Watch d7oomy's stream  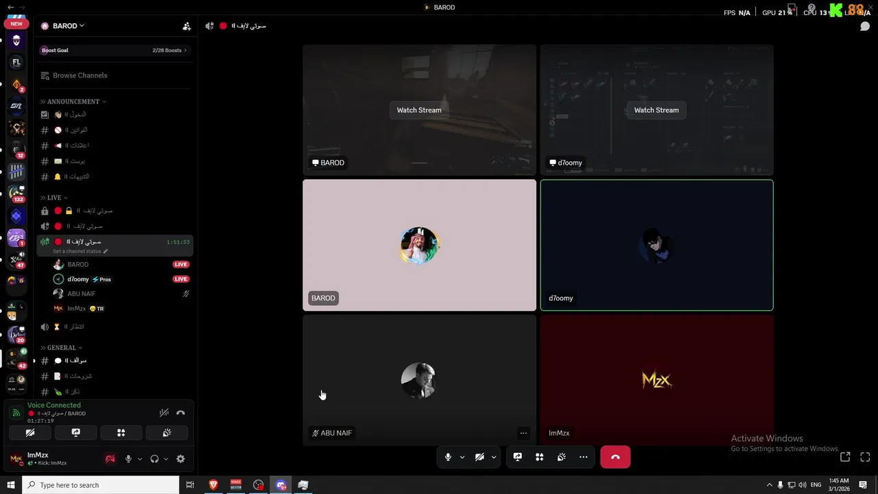pyautogui.click(x=656, y=110)
